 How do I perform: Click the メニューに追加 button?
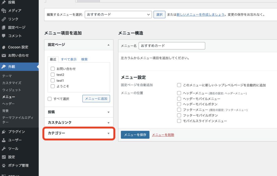coord(96,99)
